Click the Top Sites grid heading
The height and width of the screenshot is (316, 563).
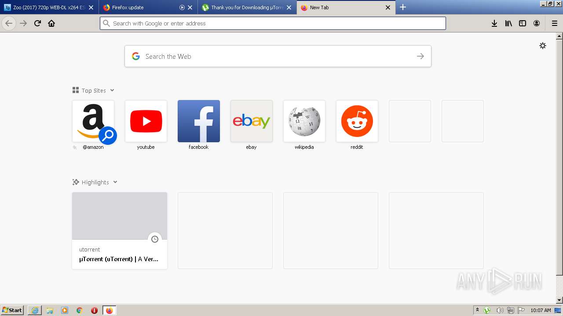(x=94, y=90)
